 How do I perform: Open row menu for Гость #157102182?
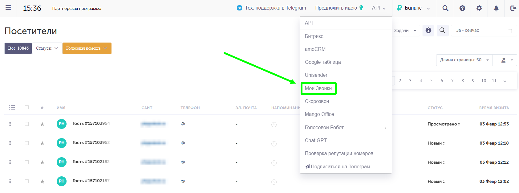coord(10,162)
